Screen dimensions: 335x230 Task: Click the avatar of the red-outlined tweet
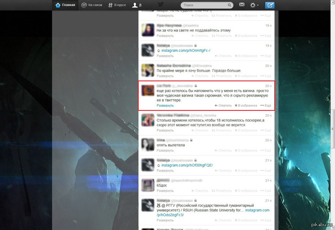tap(146, 91)
